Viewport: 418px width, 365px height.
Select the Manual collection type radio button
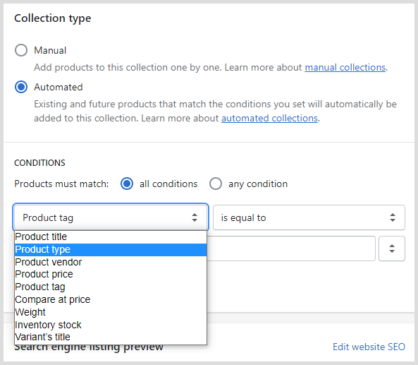click(x=21, y=50)
